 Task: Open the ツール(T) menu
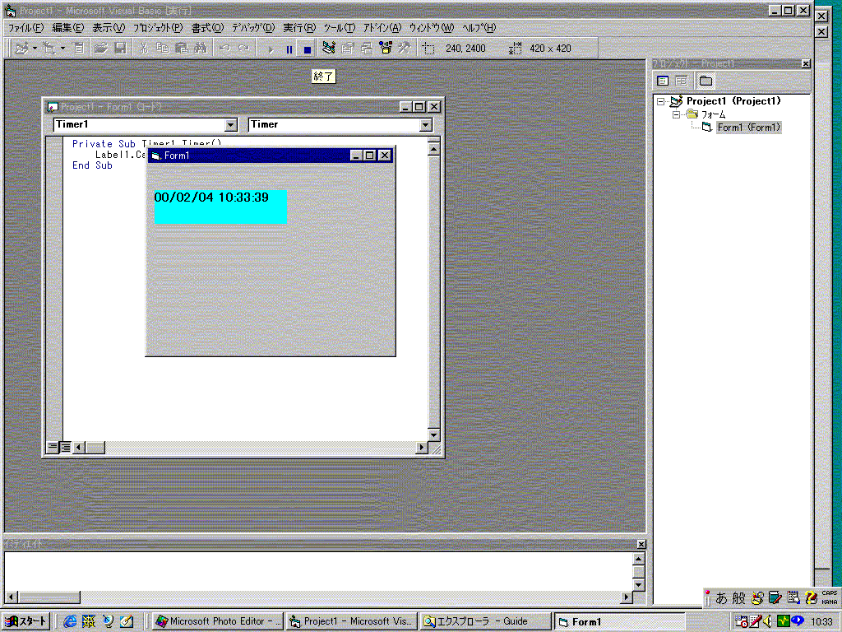tap(339, 28)
